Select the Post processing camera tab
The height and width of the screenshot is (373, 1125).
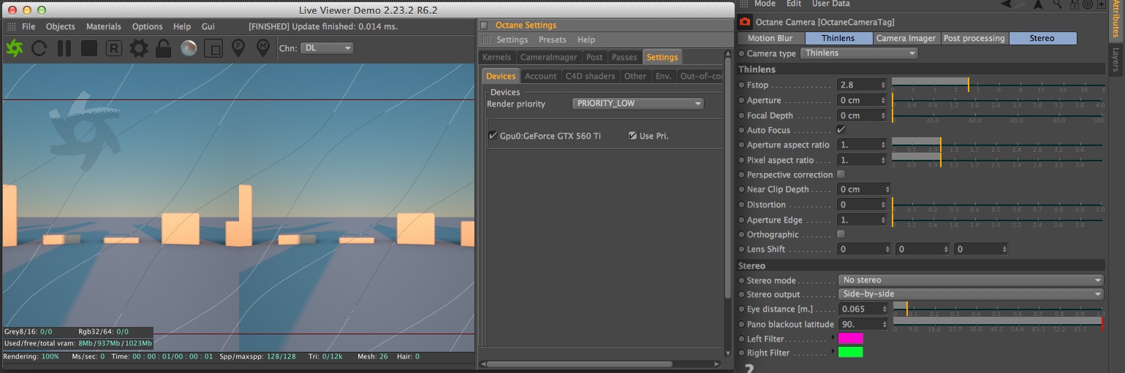[974, 38]
